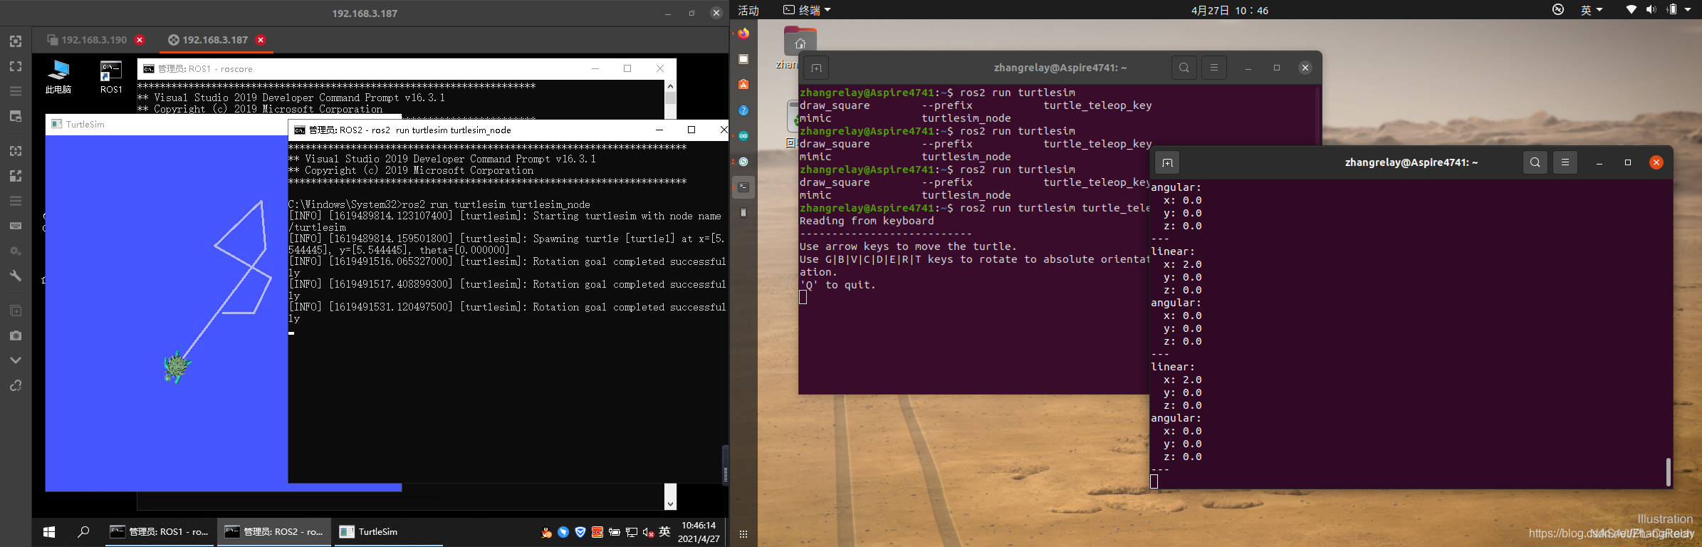This screenshot has height=547, width=1702.
Task: Click 'Reading from keyboard' text in back terminal
Action: pos(867,221)
